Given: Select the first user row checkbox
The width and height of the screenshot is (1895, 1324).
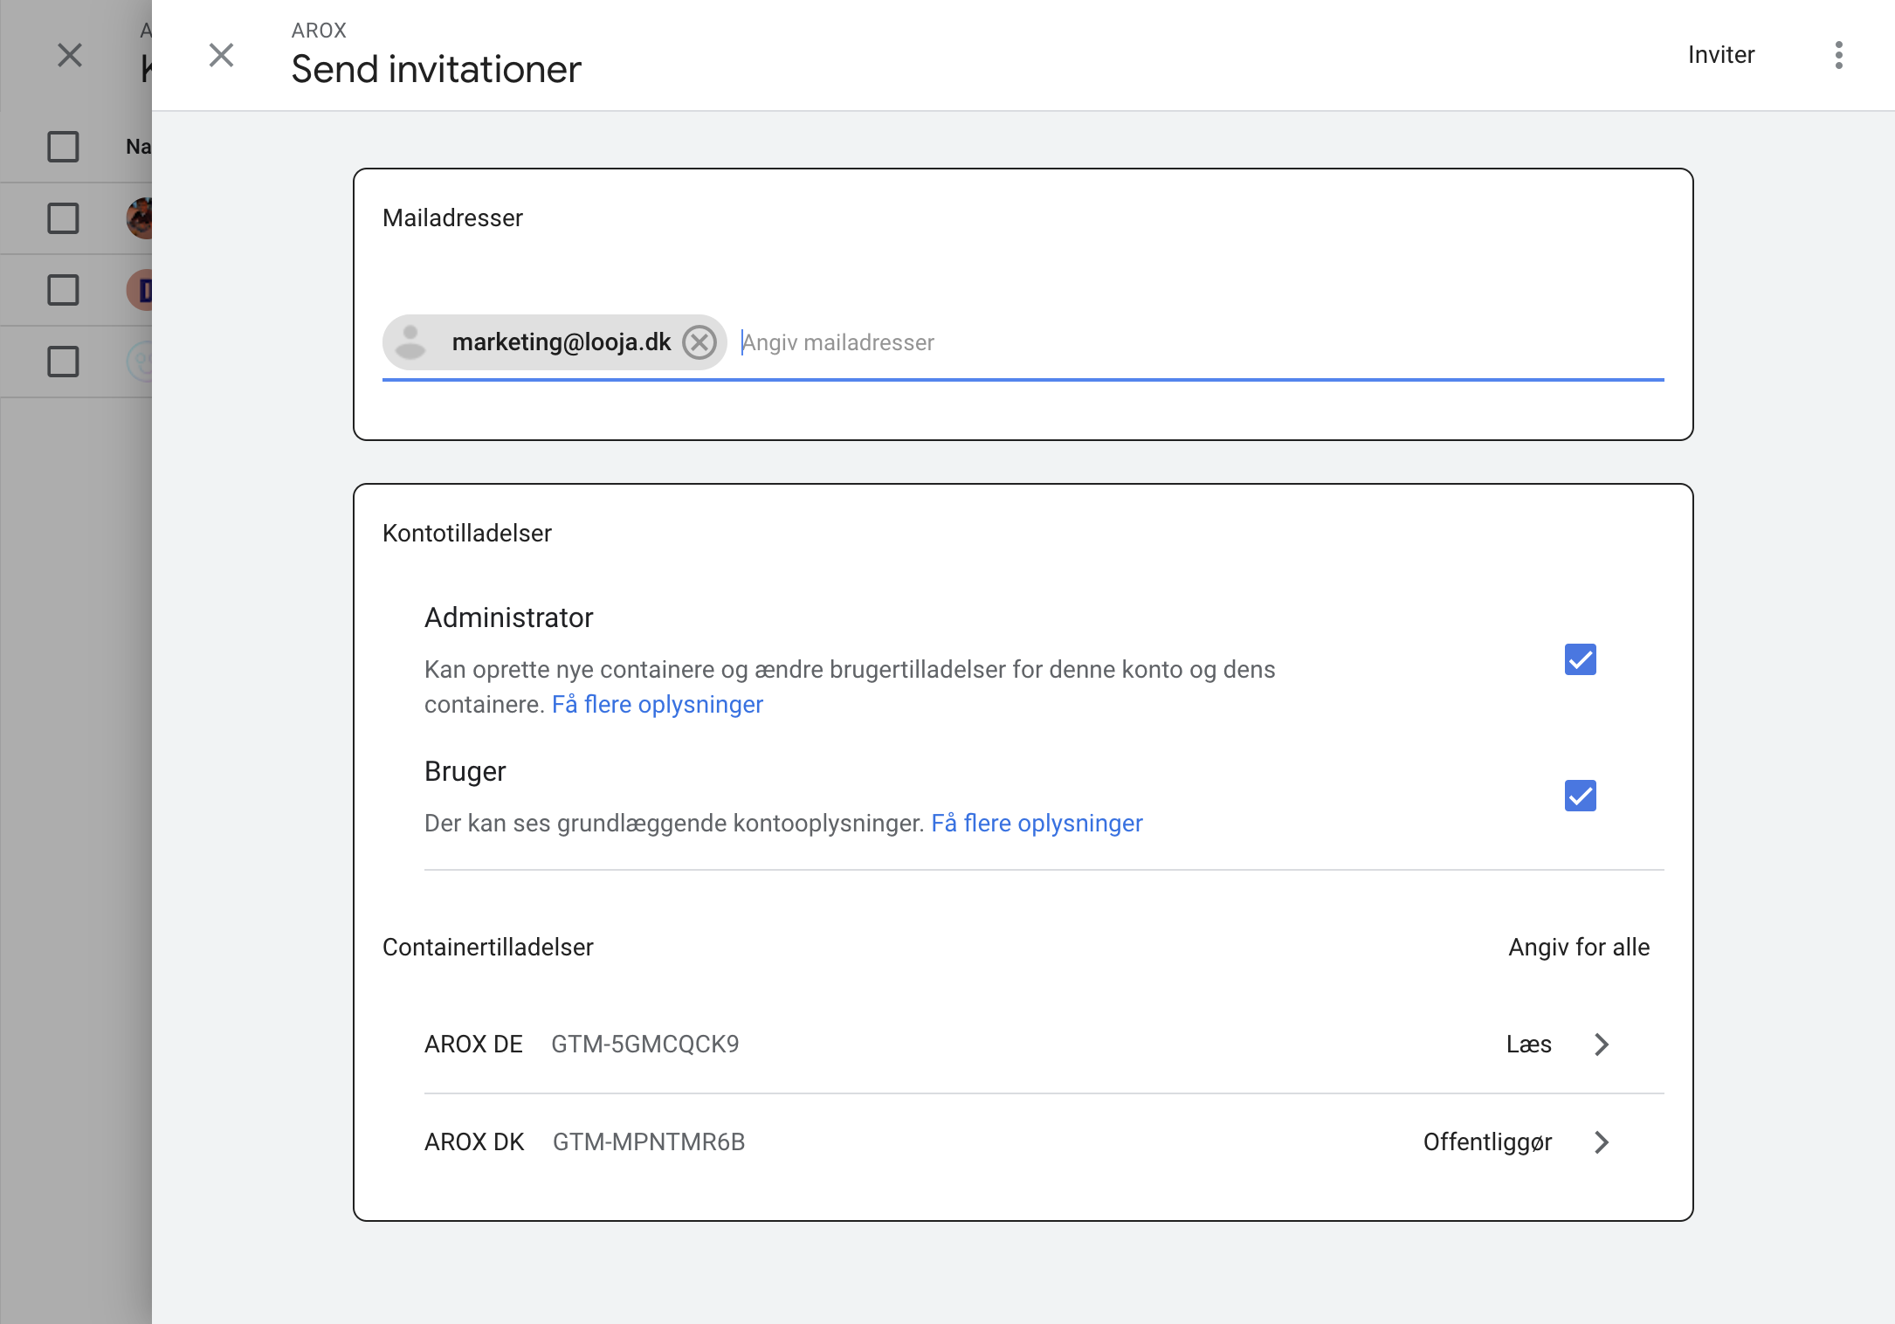Looking at the screenshot, I should (x=63, y=218).
